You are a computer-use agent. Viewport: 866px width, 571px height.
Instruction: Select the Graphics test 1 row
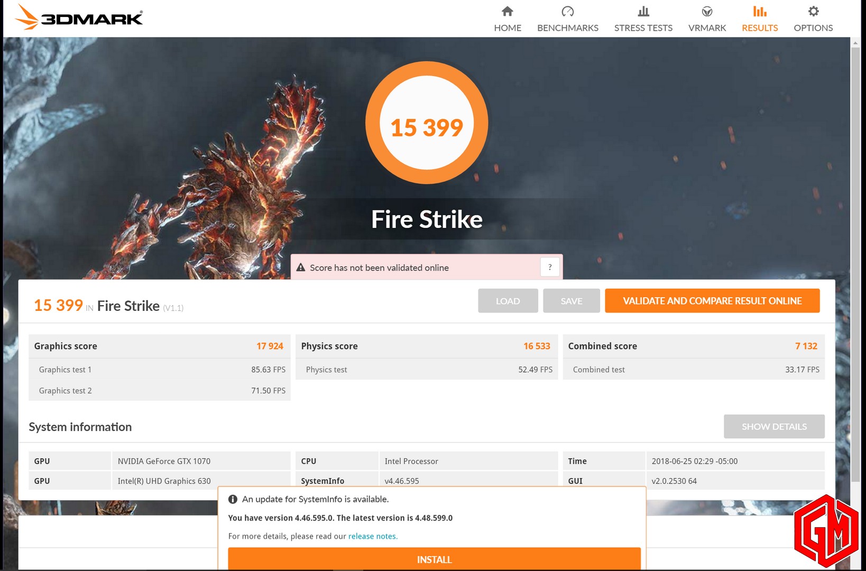click(160, 370)
